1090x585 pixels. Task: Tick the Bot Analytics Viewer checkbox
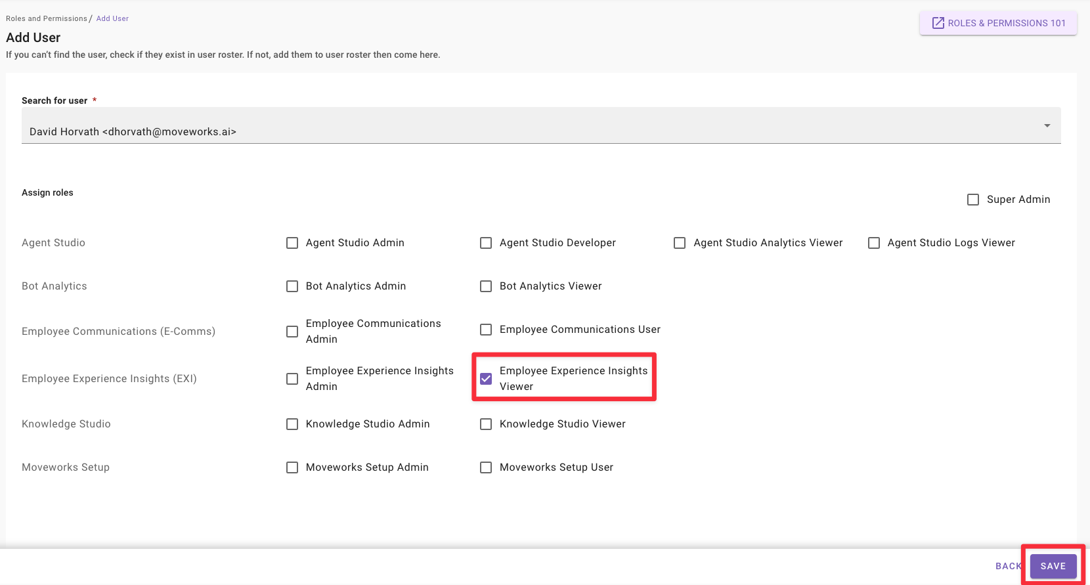point(486,286)
